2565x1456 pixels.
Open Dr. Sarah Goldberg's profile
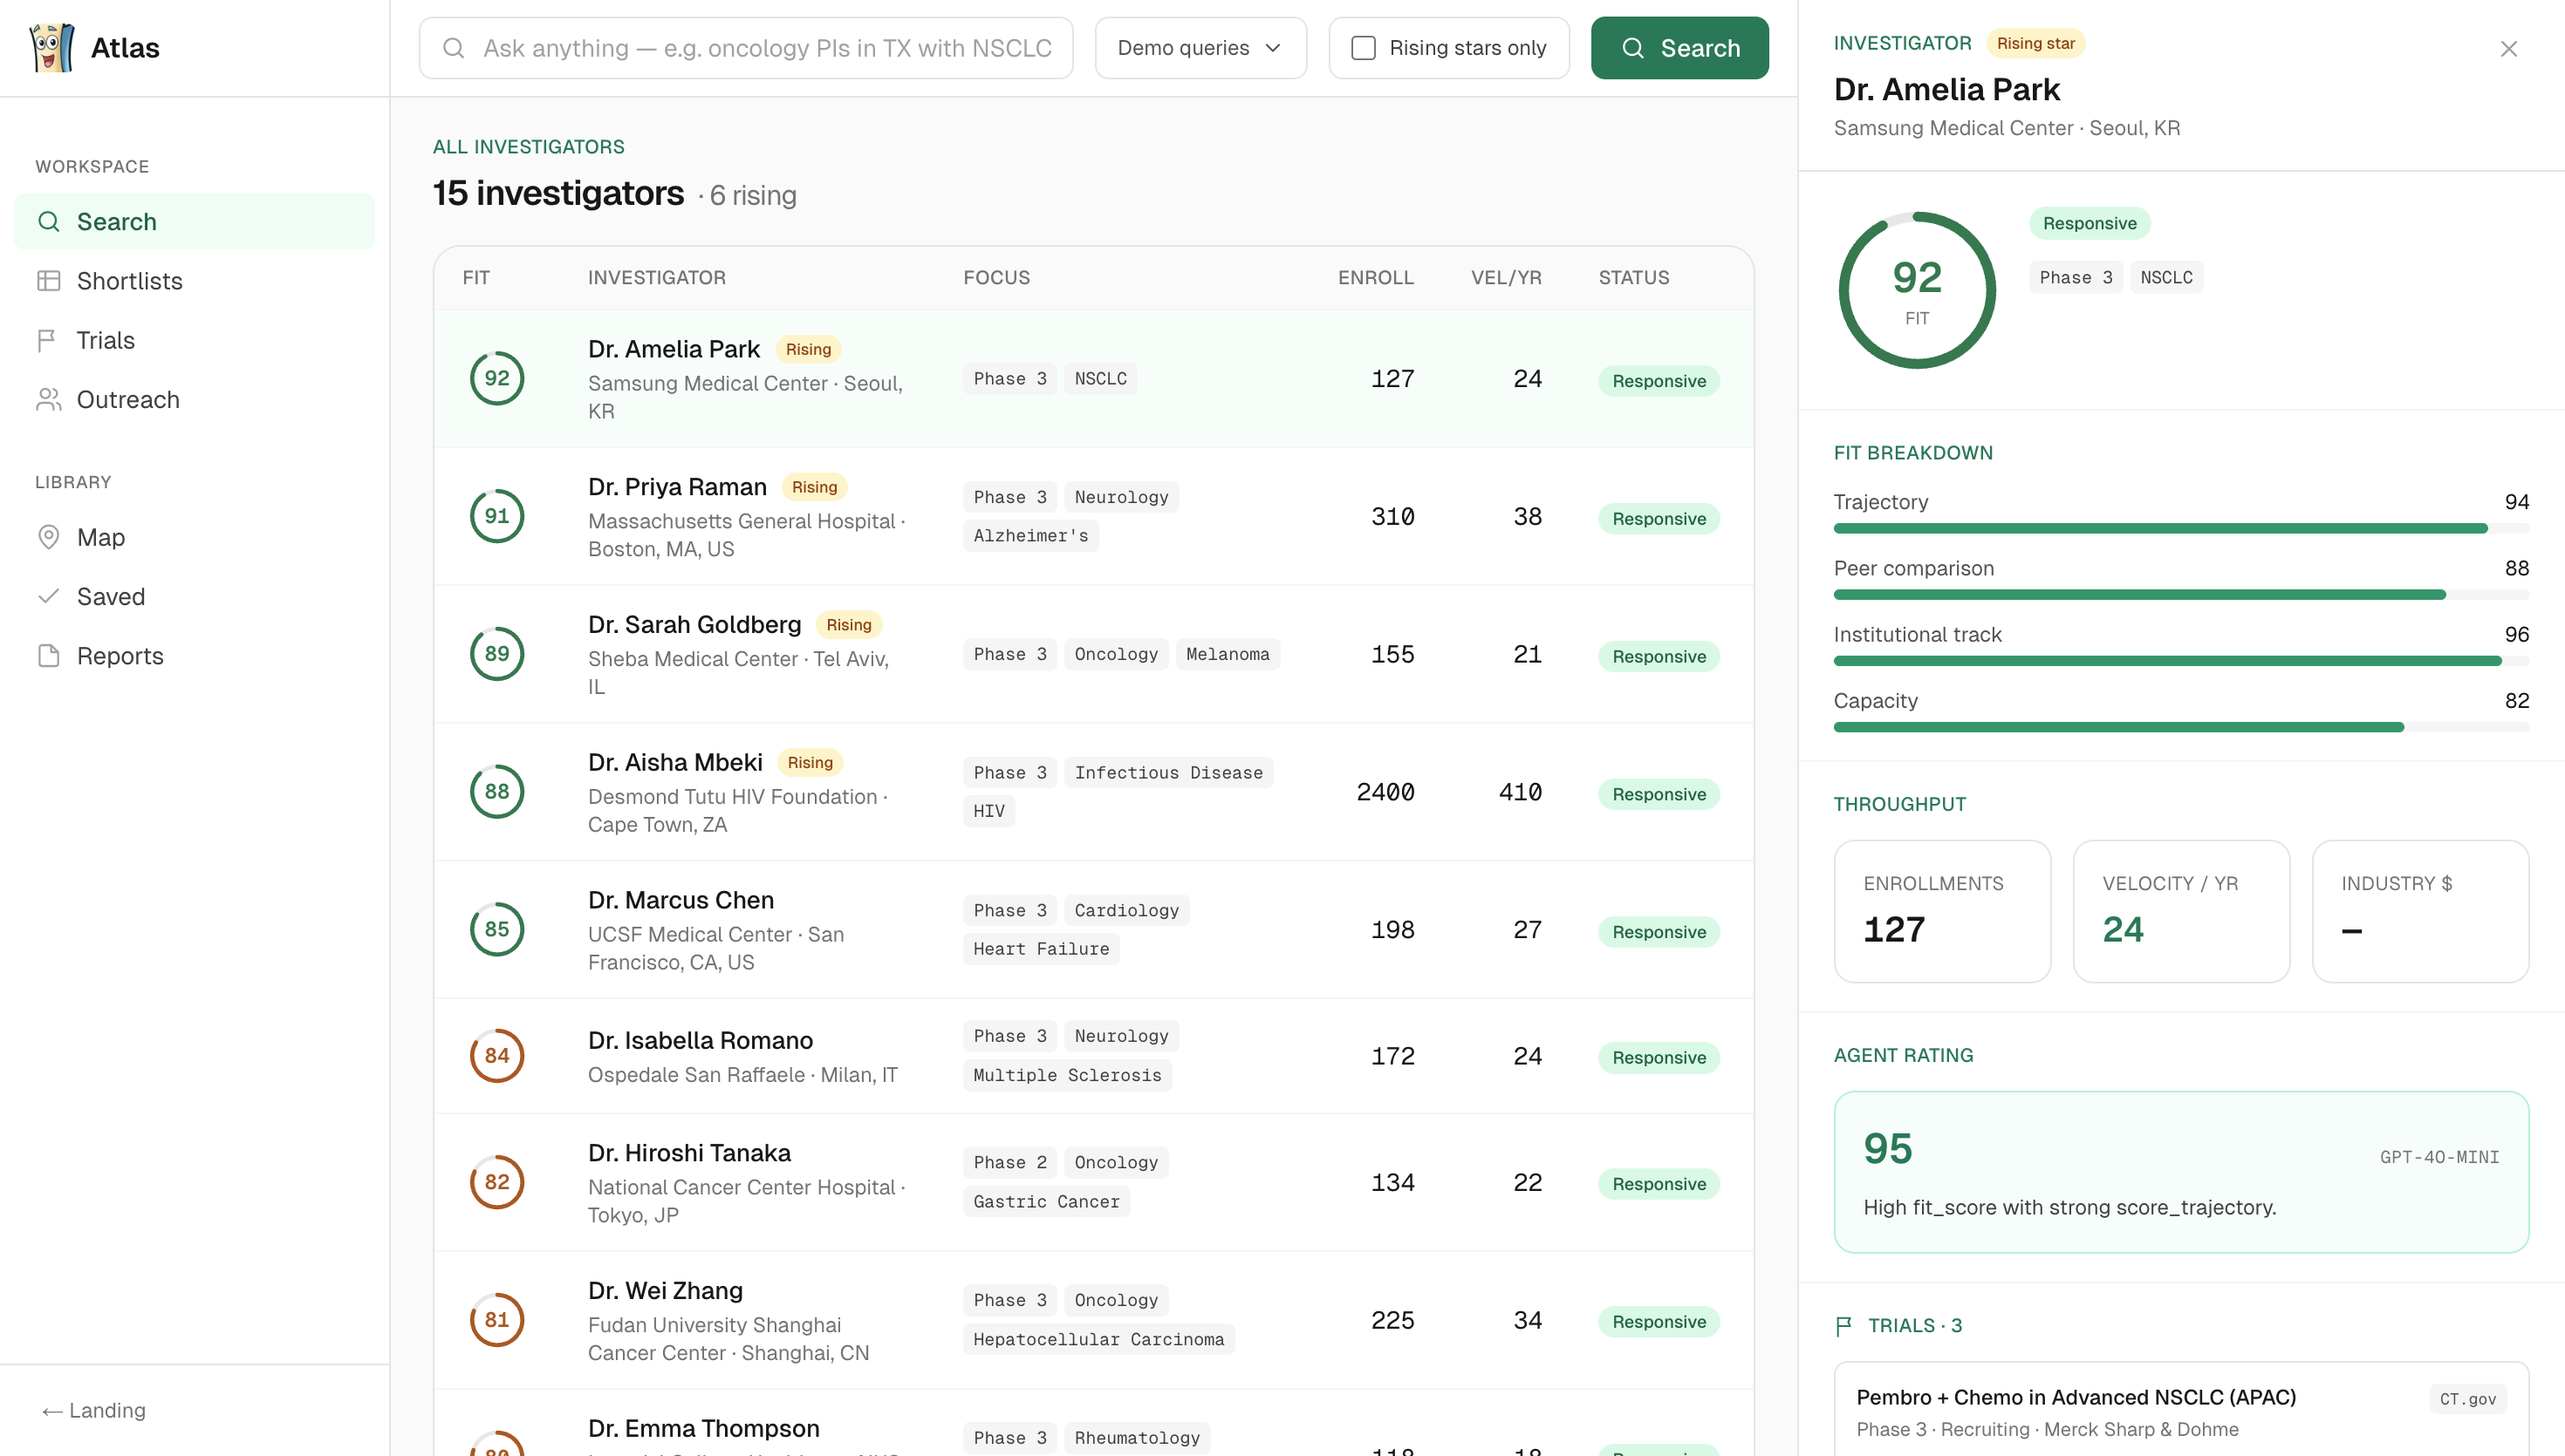(x=1093, y=654)
